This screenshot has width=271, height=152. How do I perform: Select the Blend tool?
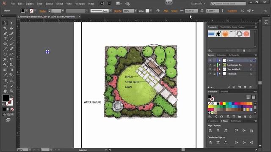[11, 75]
